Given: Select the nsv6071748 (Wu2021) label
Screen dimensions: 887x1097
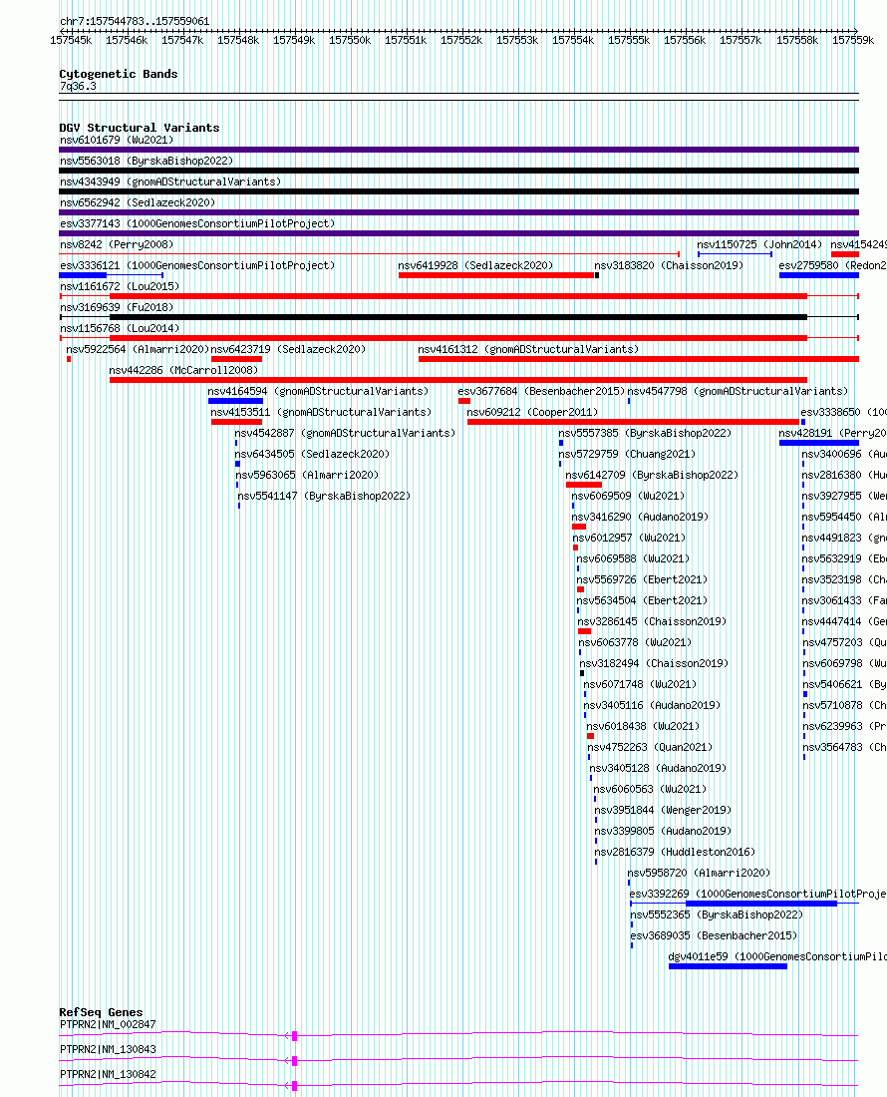Looking at the screenshot, I should point(640,686).
